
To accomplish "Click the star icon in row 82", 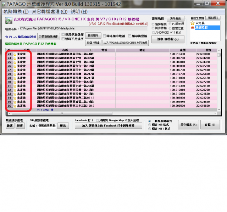I will (15, 90).
